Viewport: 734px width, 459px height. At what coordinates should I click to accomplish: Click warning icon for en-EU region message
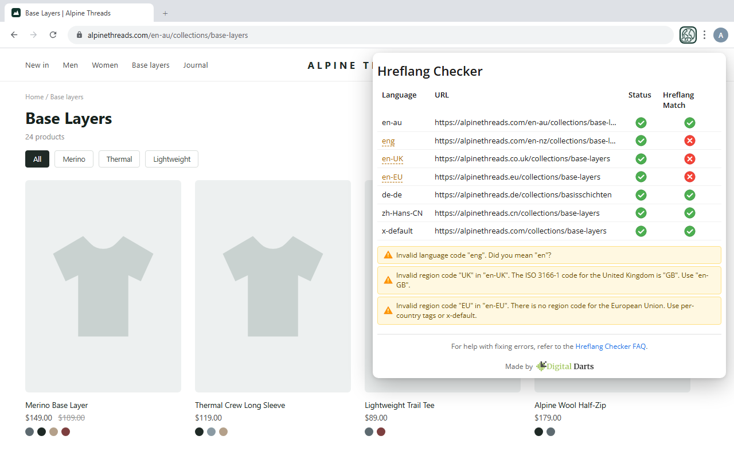(x=388, y=310)
